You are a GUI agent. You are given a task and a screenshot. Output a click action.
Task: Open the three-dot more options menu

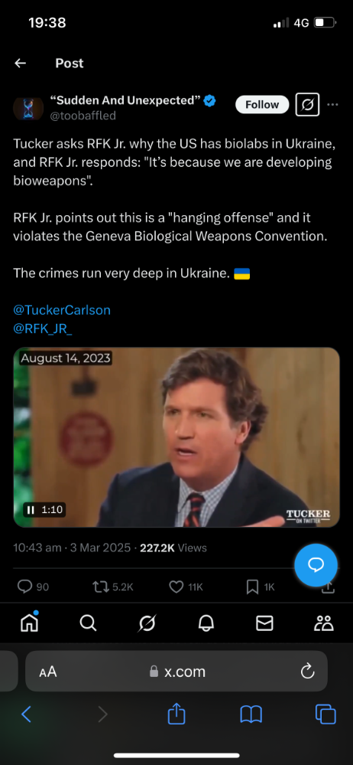(x=332, y=104)
